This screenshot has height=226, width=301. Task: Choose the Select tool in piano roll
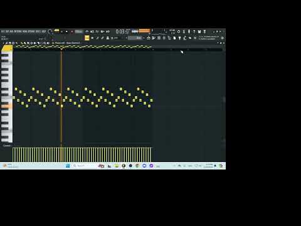click(x=41, y=43)
